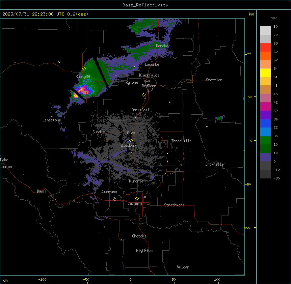Click the Calgary city label

[x=135, y=203]
